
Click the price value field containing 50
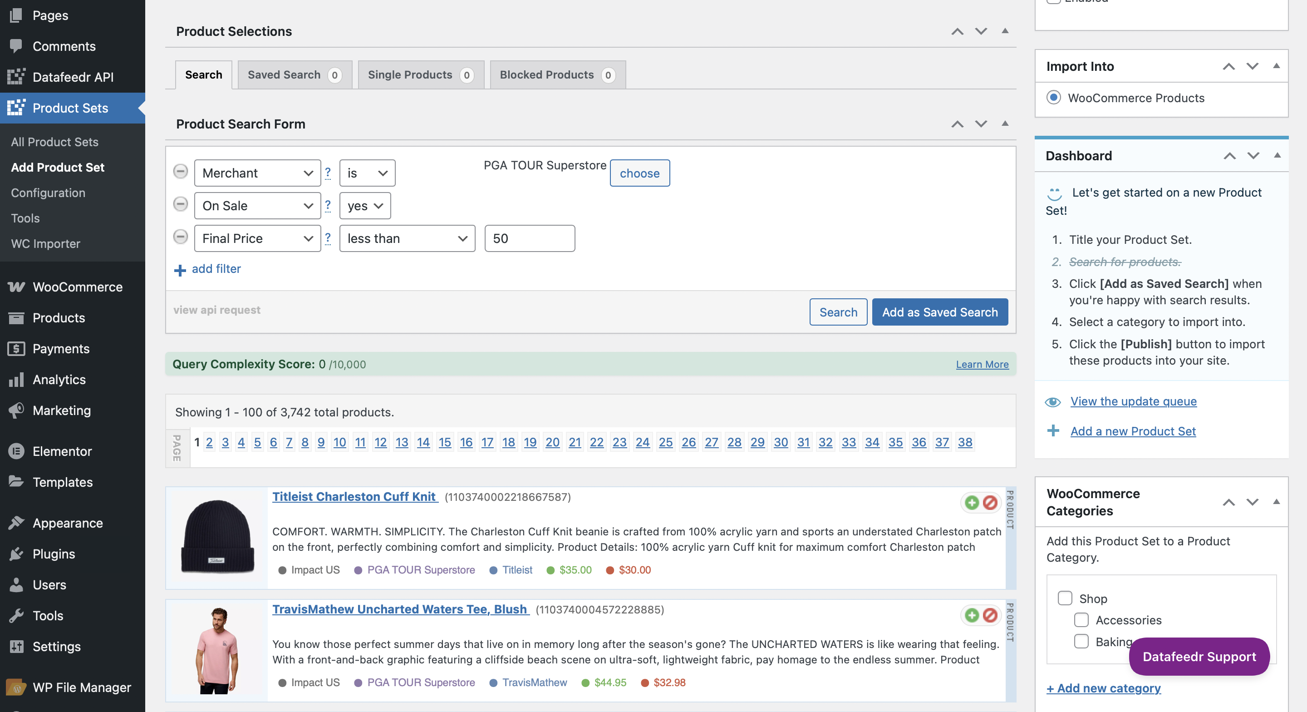click(530, 238)
